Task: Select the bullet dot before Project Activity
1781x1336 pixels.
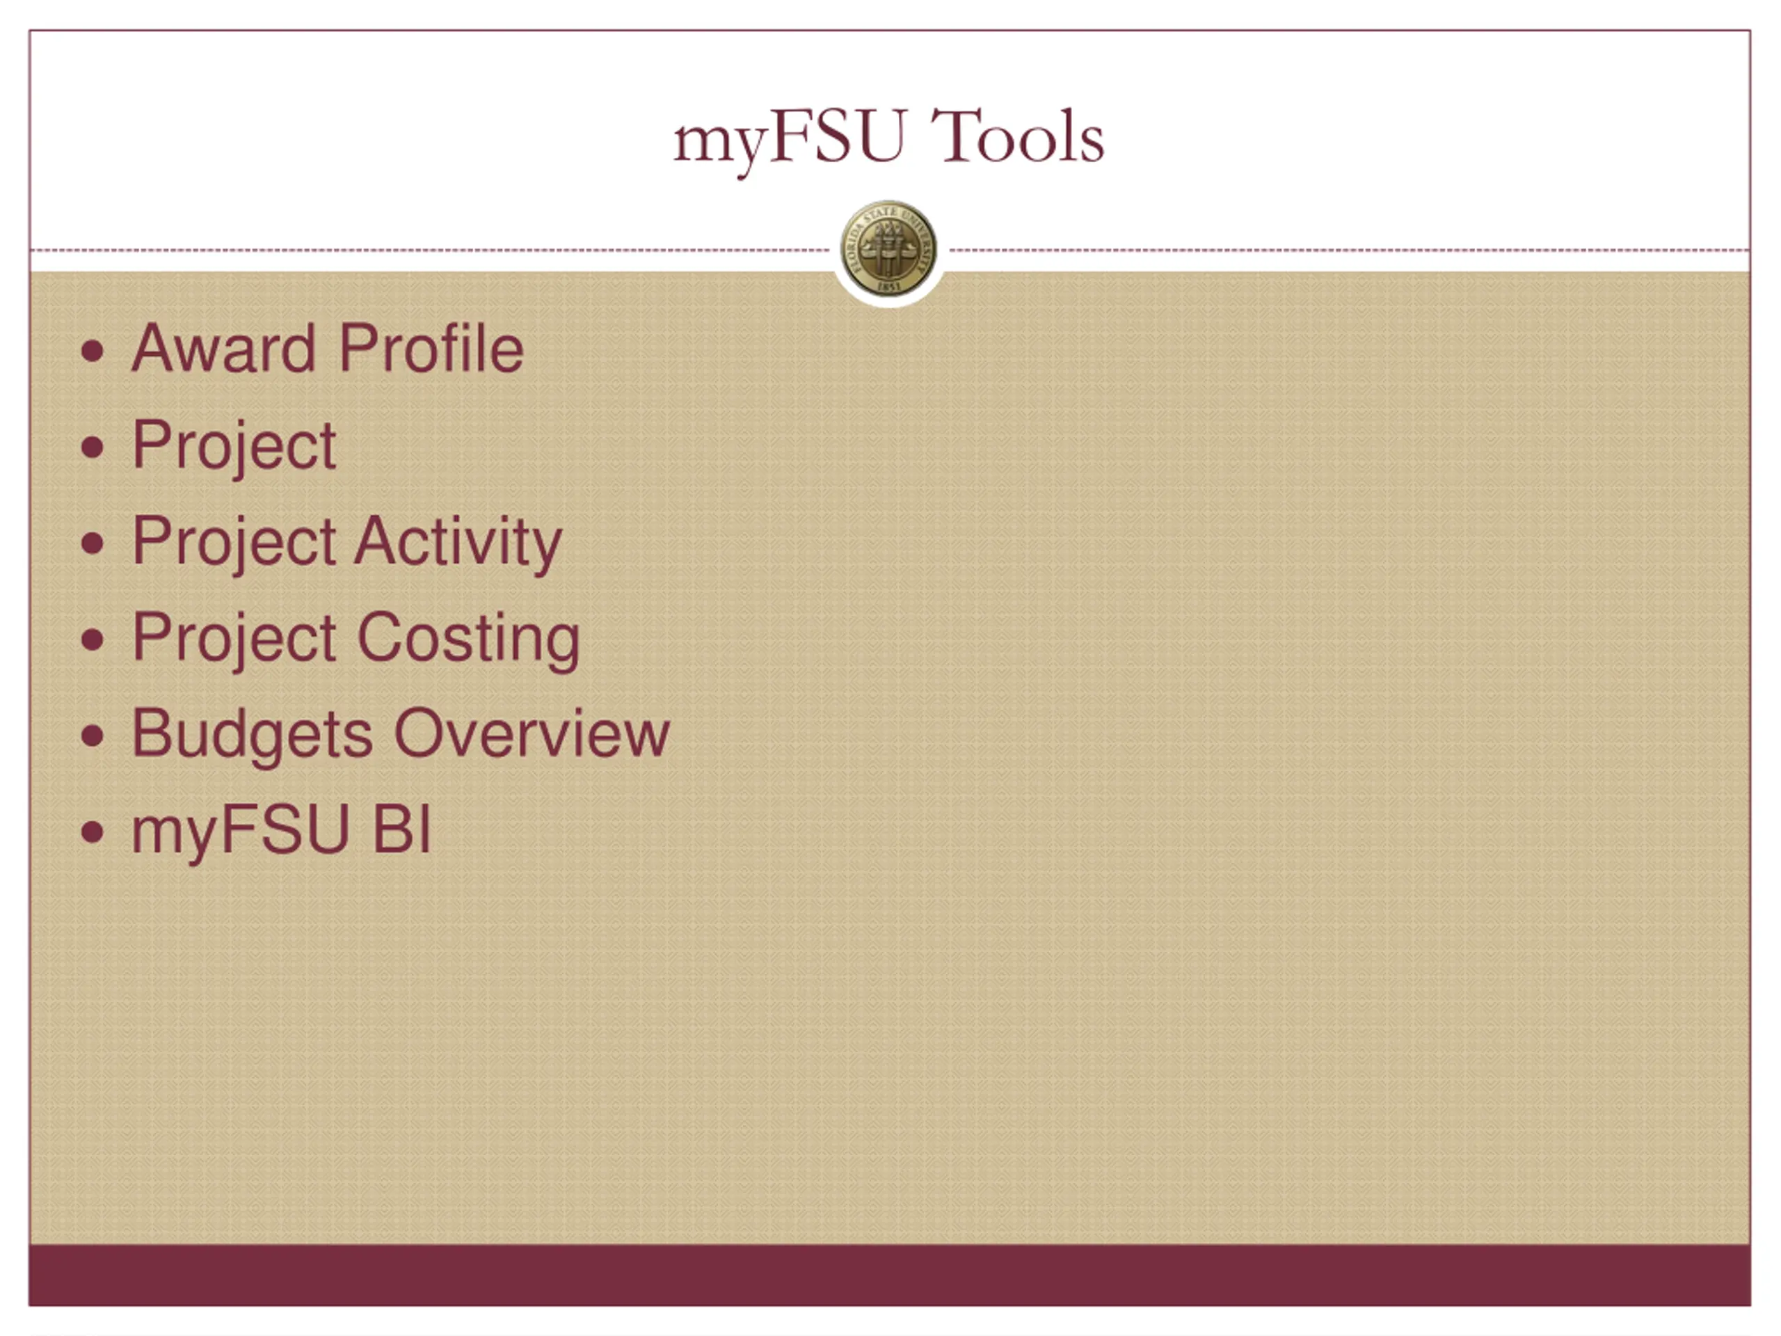Action: [x=93, y=543]
